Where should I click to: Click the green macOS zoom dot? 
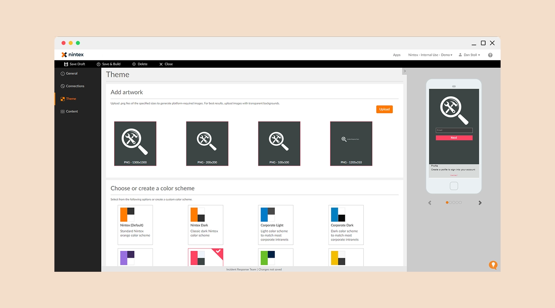pos(78,43)
